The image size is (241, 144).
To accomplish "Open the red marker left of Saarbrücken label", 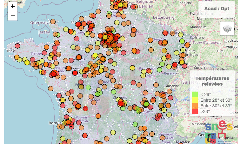I will click(x=165, y=33).
